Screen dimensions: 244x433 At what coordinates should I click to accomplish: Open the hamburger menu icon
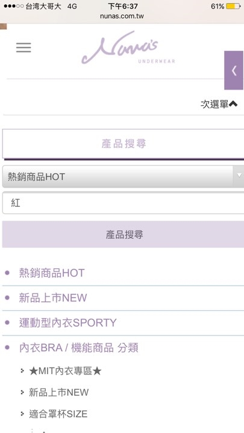tap(23, 48)
